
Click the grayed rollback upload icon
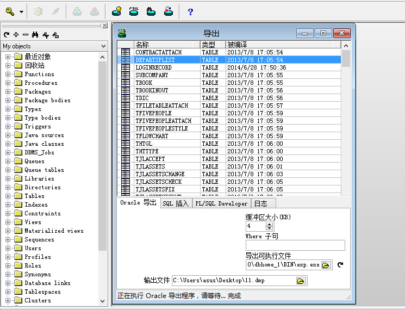pos(94,11)
